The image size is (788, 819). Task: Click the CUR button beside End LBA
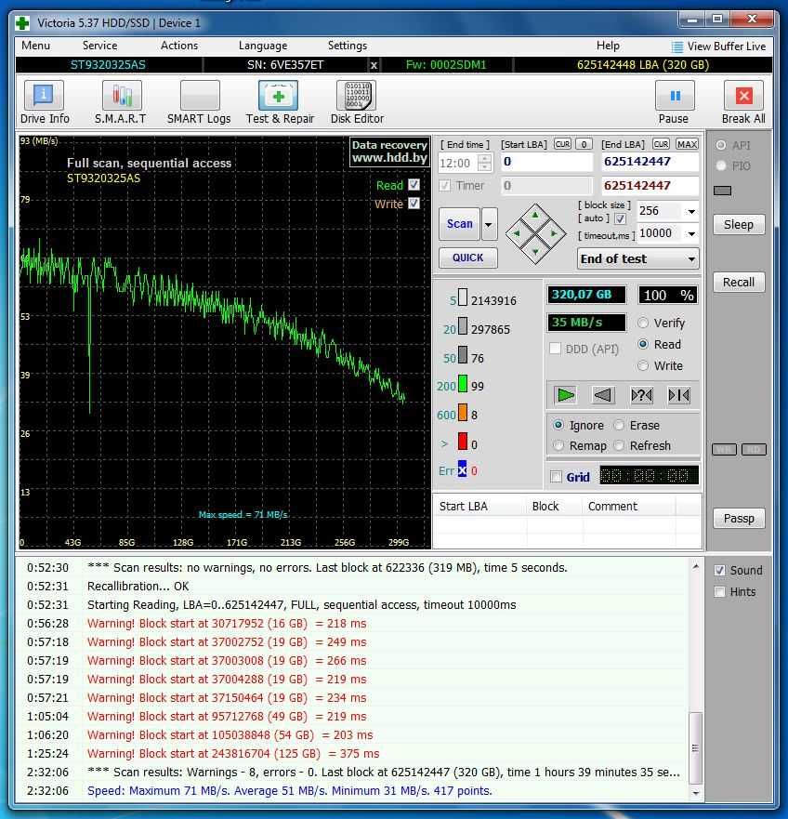661,144
